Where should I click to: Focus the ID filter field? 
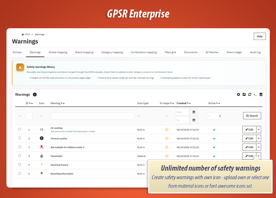(x=29, y=116)
